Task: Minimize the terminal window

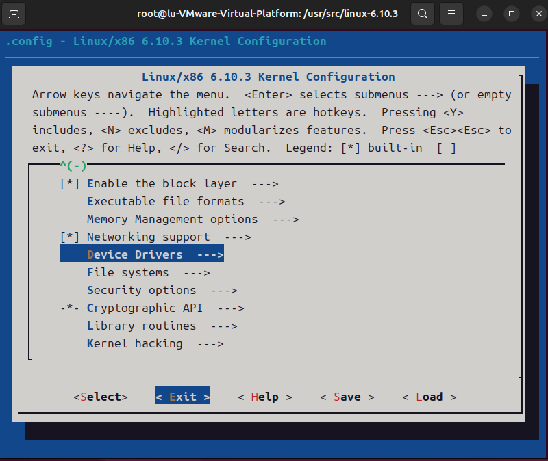Action: 485,14
